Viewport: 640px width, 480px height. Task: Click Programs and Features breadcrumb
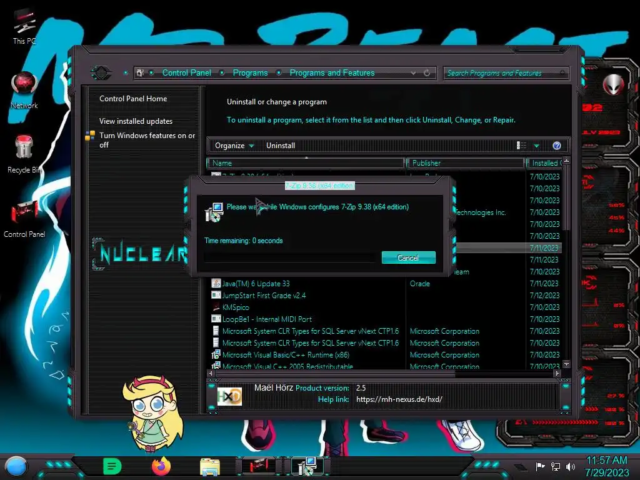pos(332,72)
